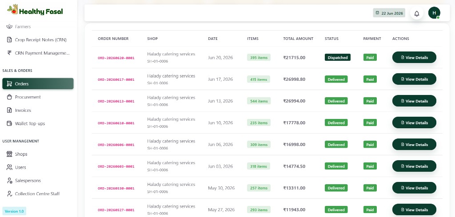The image size is (455, 217).
Task: Select the Procurement bag icon
Action: 9,97
